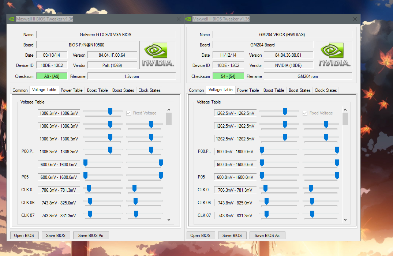Click the Date field 09/10/14
Image resolution: width=393 pixels, height=256 pixels.
52,55
